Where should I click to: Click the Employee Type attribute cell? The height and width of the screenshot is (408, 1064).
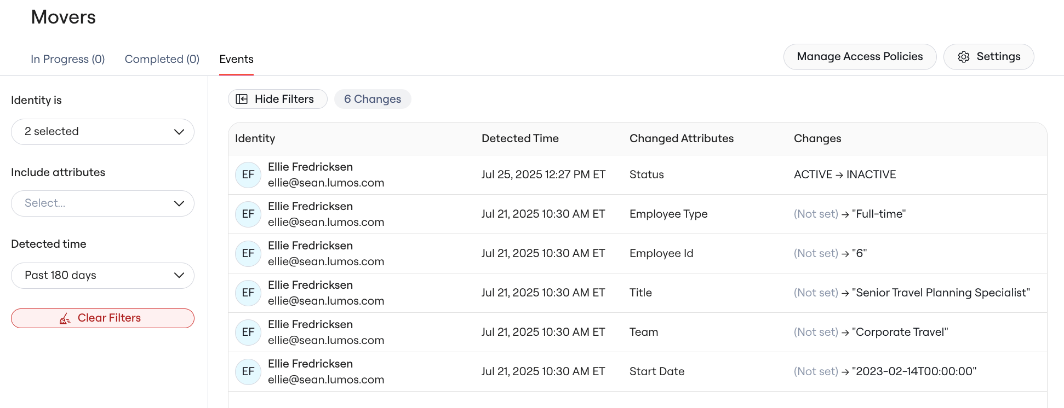(x=668, y=214)
